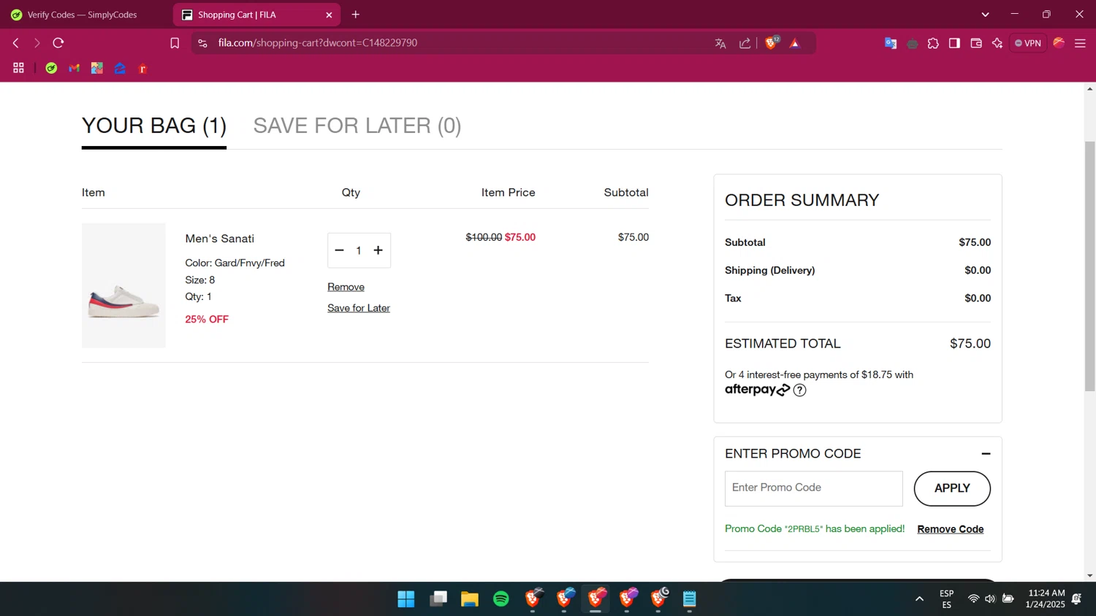The image size is (1096, 616).
Task: Click the APPLY promo button
Action: [952, 488]
